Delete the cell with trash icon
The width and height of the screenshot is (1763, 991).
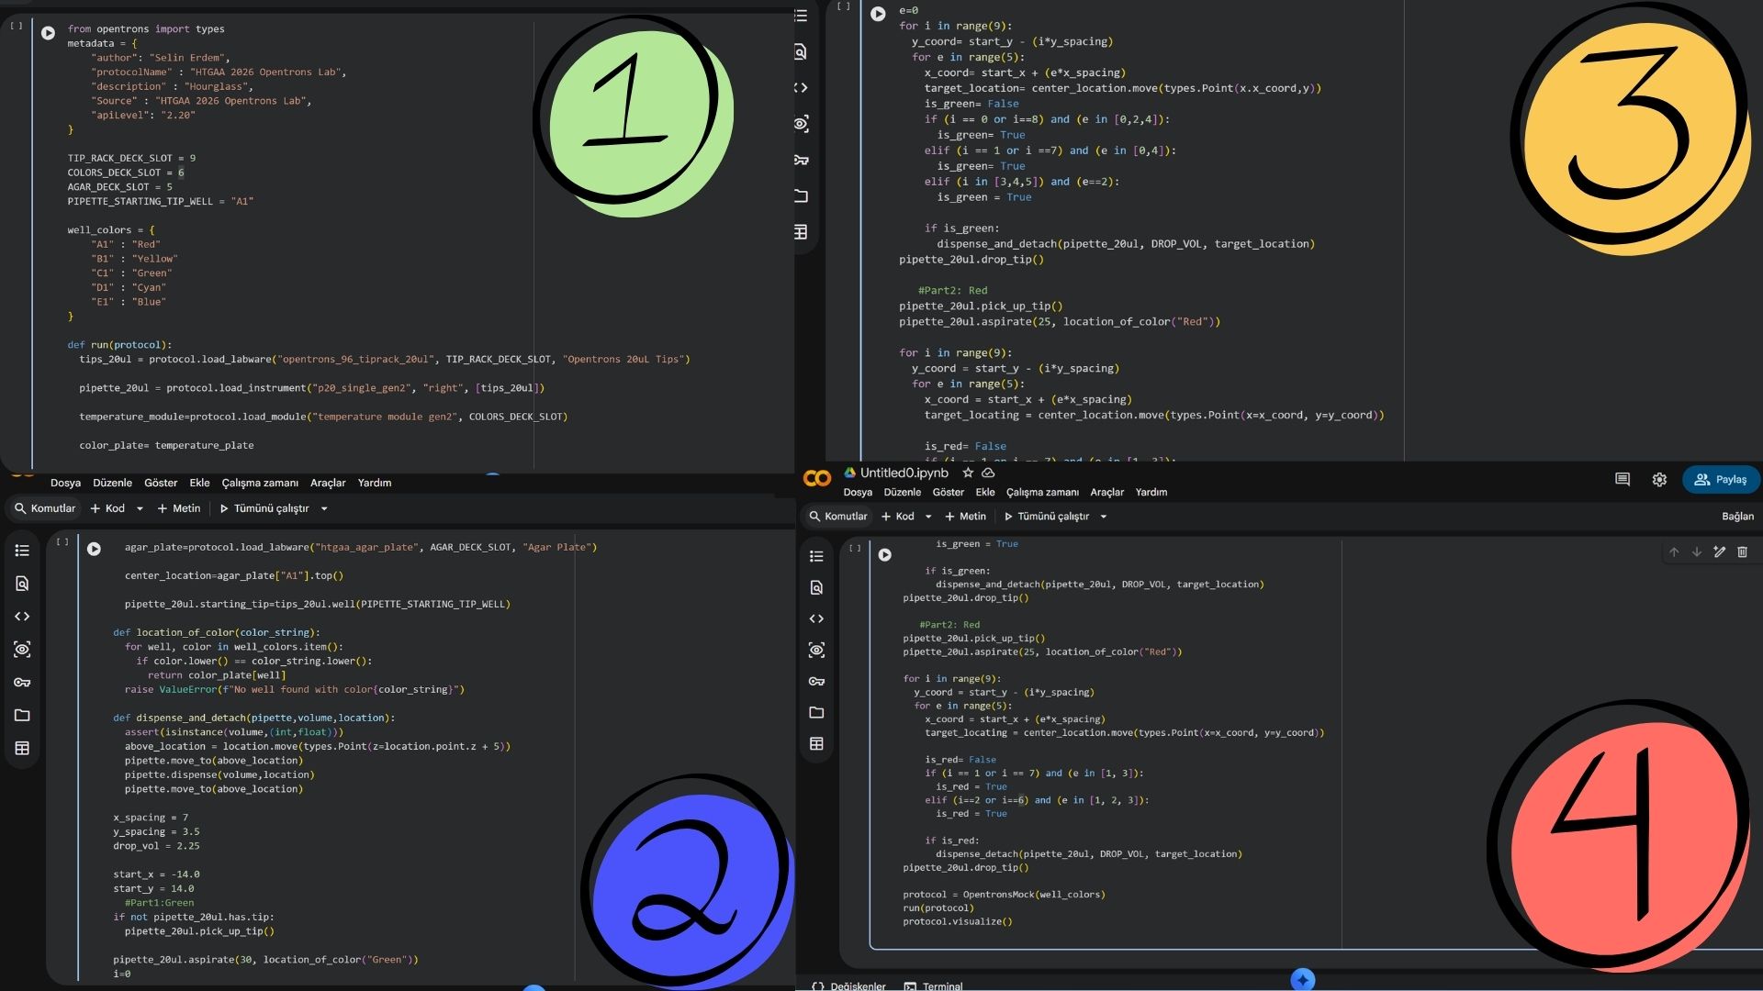(x=1742, y=552)
